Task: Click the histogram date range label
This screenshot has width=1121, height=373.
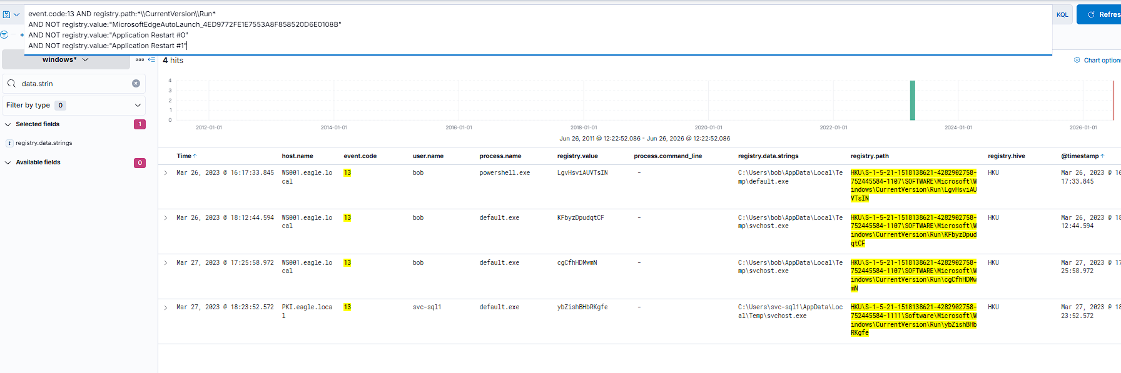Action: tap(644, 139)
